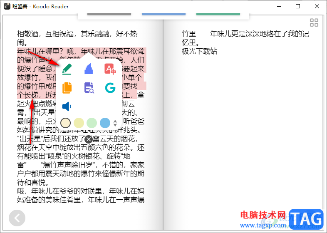Minimize the Koodo Reader window
The image size is (327, 233).
(279, 6)
